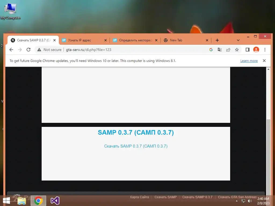This screenshot has width=275, height=206.
Task: Open the volume tray icon
Action: [249, 201]
